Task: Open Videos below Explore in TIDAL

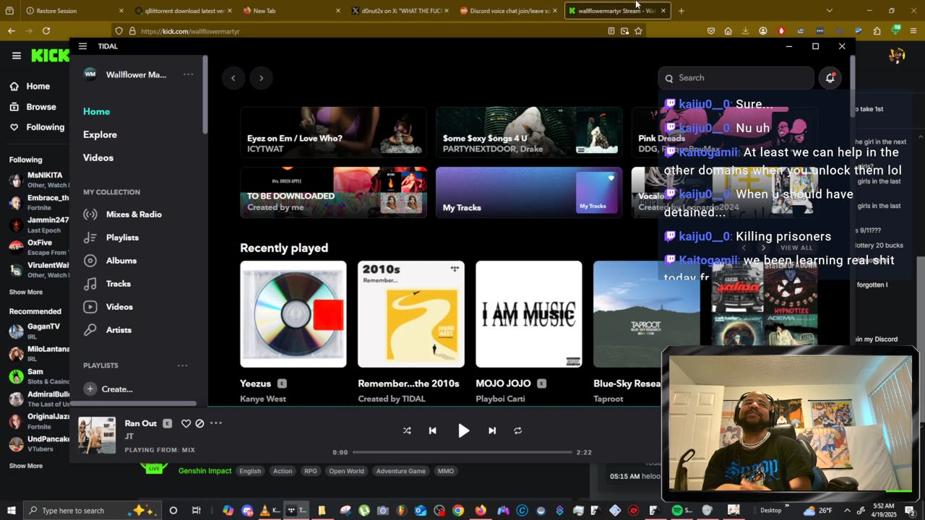Action: tap(98, 157)
